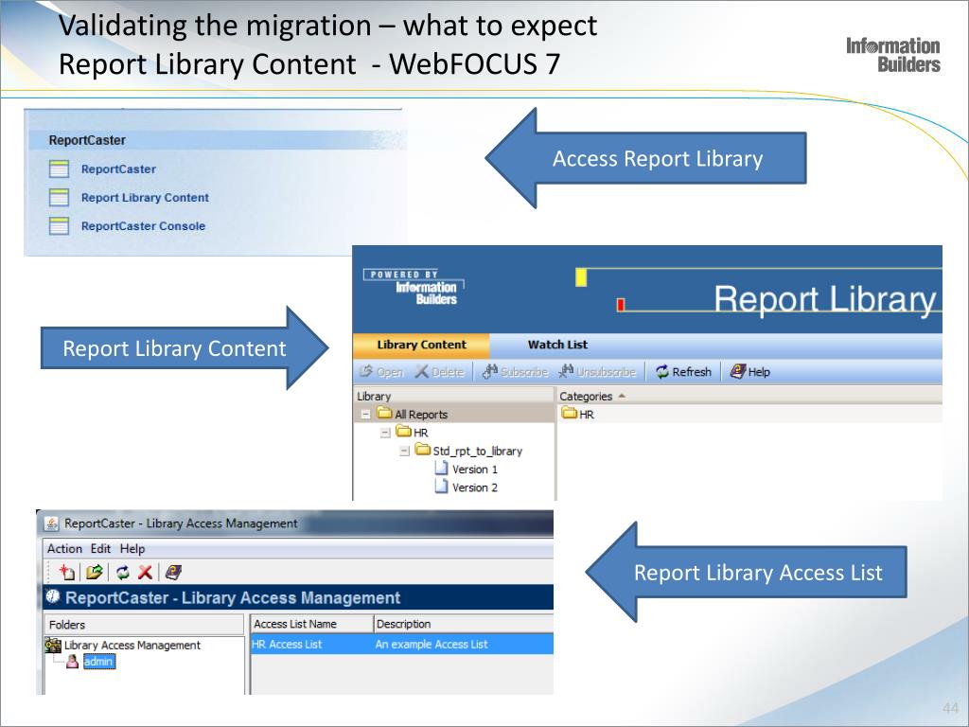Refresh the Report Library content
The width and height of the screenshot is (969, 727).
pos(683,371)
